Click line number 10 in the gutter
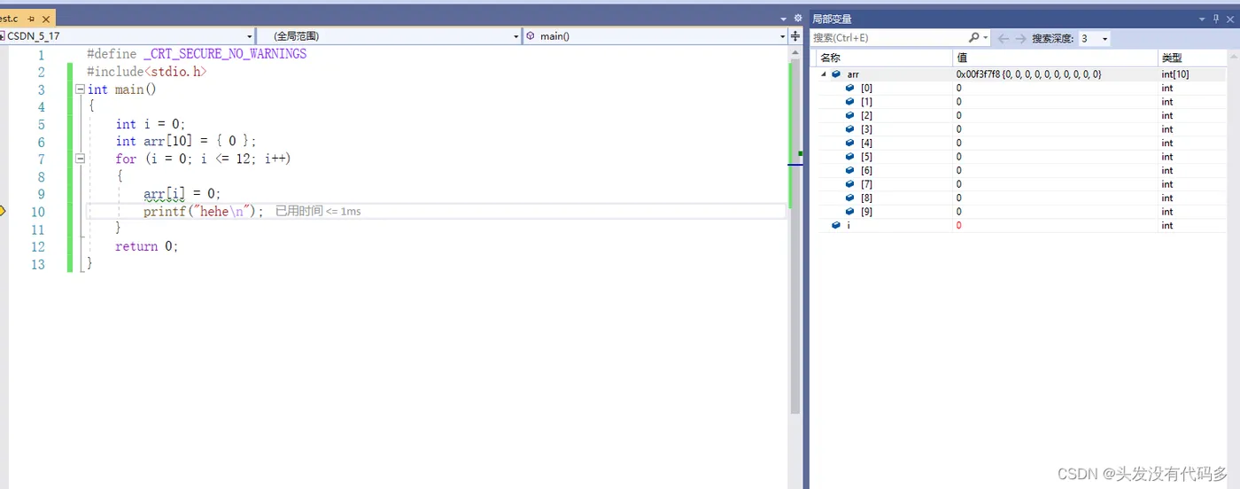Image resolution: width=1240 pixels, height=489 pixels. [x=37, y=212]
